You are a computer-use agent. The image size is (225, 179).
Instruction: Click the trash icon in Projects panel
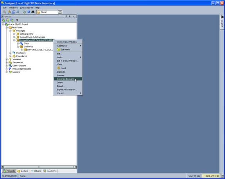tap(17, 20)
